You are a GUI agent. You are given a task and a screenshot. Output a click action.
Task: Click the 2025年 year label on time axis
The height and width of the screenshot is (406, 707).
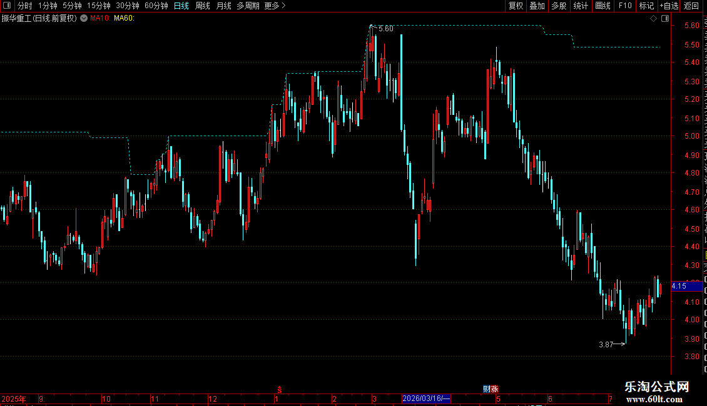[x=14, y=399]
